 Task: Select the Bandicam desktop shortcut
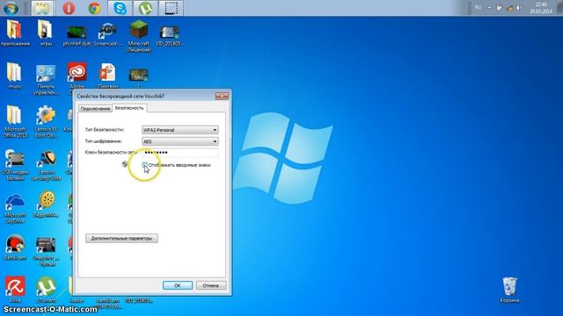(x=15, y=248)
